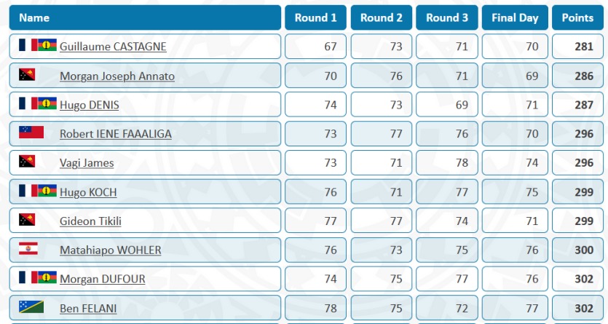Click the Points column header
608x324 pixels.
pos(577,17)
